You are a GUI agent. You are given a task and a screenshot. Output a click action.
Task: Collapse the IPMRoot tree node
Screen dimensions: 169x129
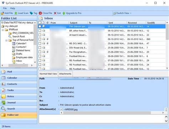(x=3, y=30)
